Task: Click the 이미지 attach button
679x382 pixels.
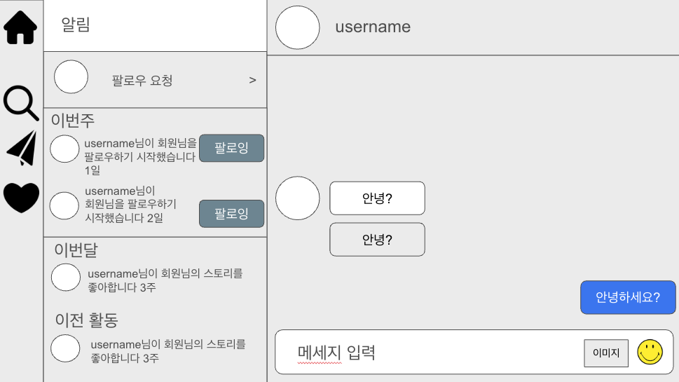Action: (606, 353)
